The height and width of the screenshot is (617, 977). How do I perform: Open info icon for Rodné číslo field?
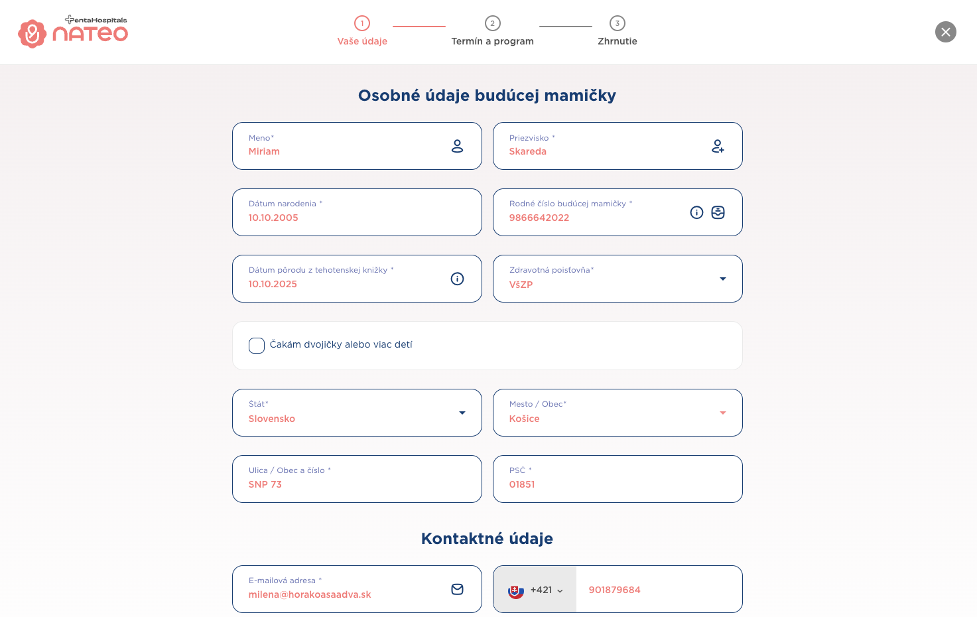(x=696, y=212)
